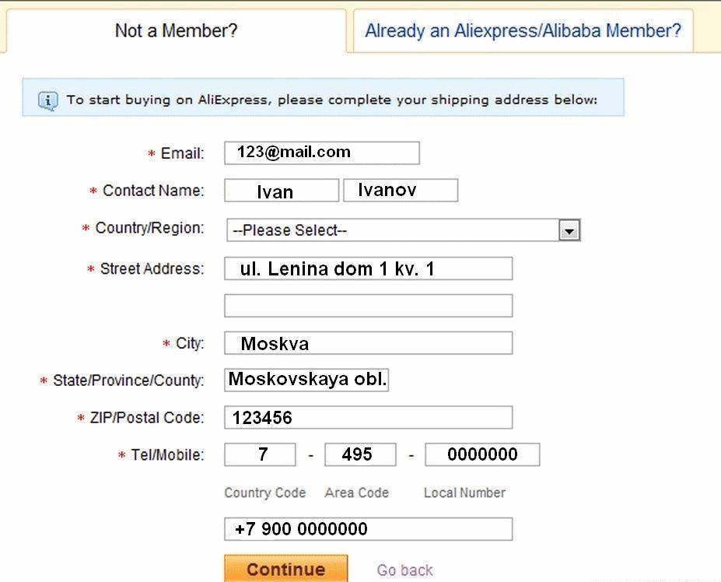Image resolution: width=721 pixels, height=582 pixels.
Task: Click the State/Province/County field
Action: click(x=306, y=380)
